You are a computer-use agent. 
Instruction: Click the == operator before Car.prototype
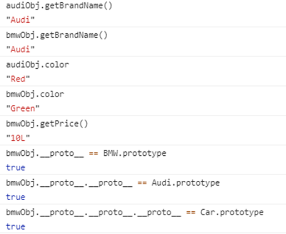point(191,213)
